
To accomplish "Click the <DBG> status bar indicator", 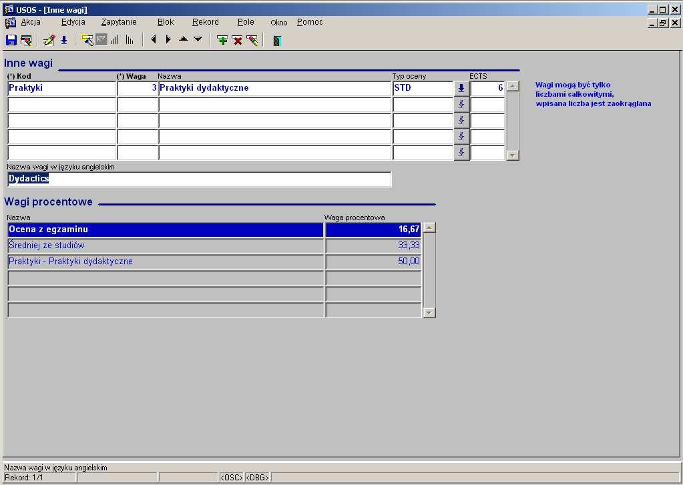I will pos(257,478).
